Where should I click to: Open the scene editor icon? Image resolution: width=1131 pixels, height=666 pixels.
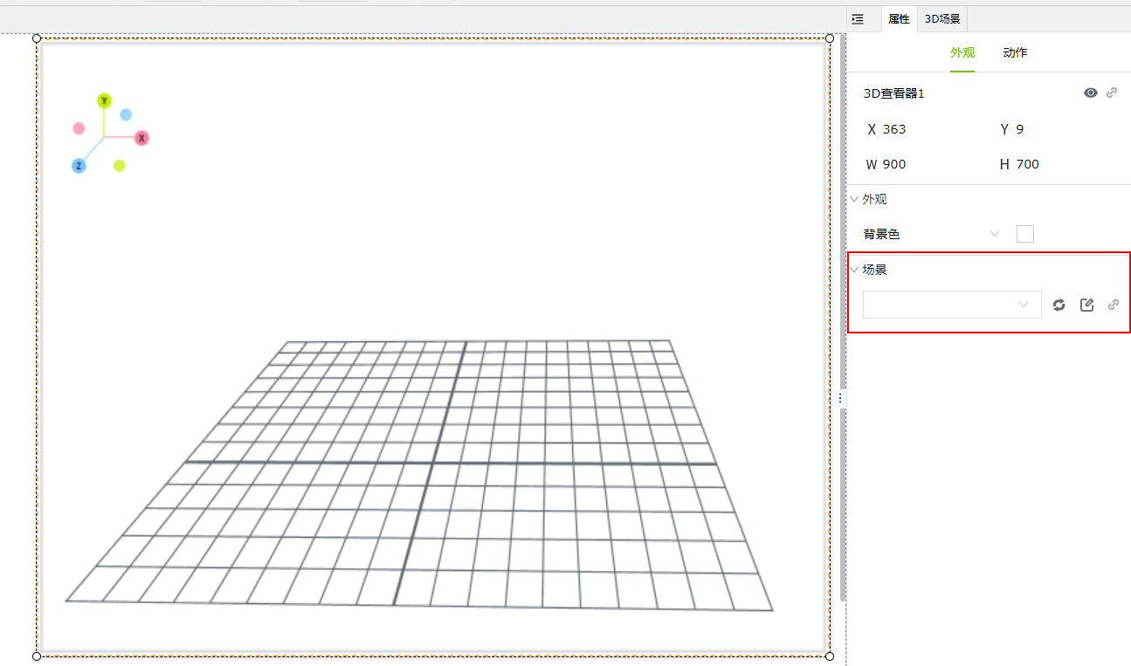click(x=1086, y=305)
